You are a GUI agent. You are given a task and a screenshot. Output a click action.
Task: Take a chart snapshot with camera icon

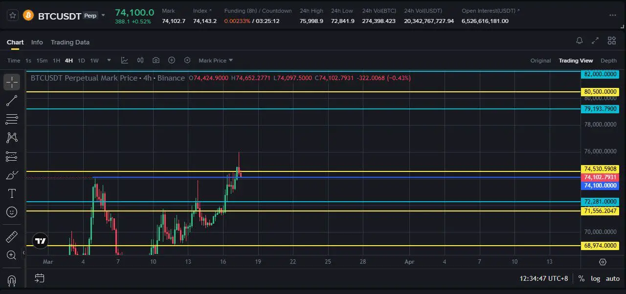156,61
